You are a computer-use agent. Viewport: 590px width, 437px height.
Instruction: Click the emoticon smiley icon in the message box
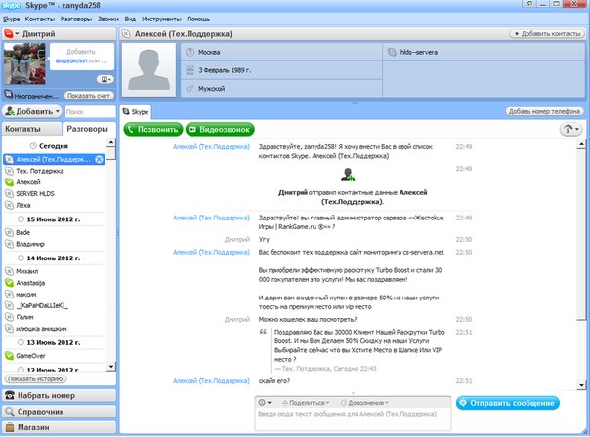tap(265, 403)
